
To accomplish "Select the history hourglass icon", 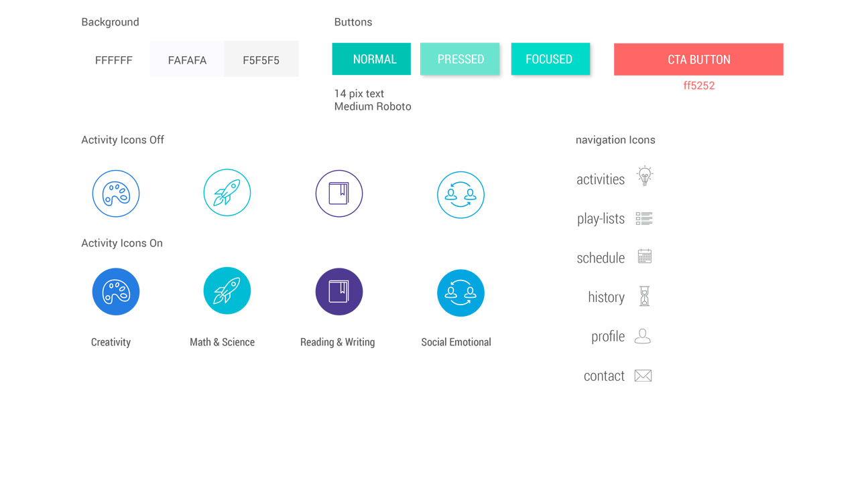I will tap(644, 296).
